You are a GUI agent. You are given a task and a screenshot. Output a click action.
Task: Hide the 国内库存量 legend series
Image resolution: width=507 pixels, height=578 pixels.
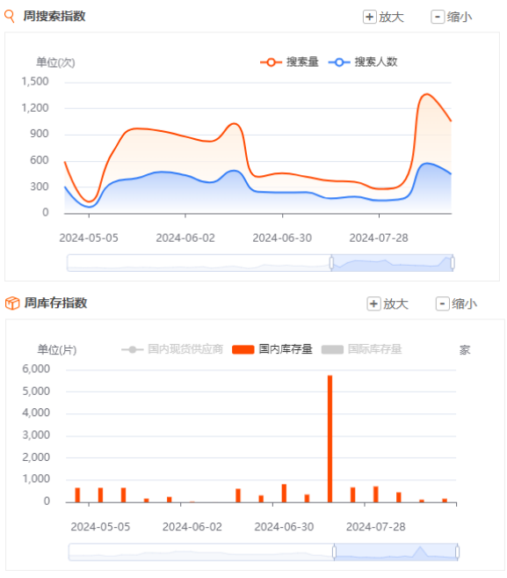click(x=272, y=349)
